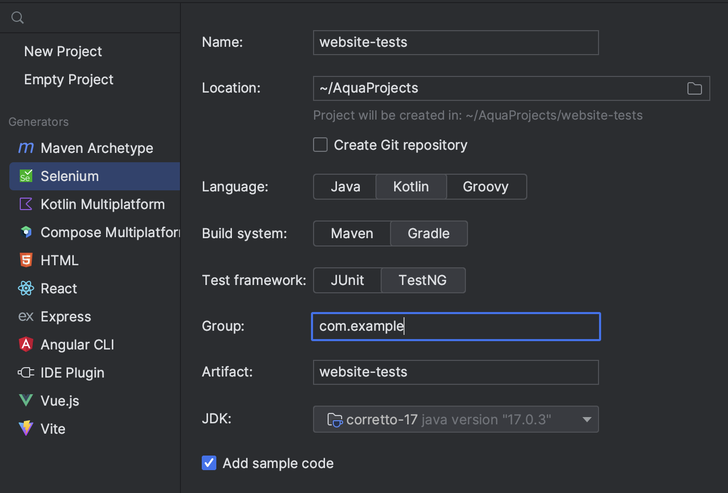
Task: Click the React atom icon
Action: [26, 288]
